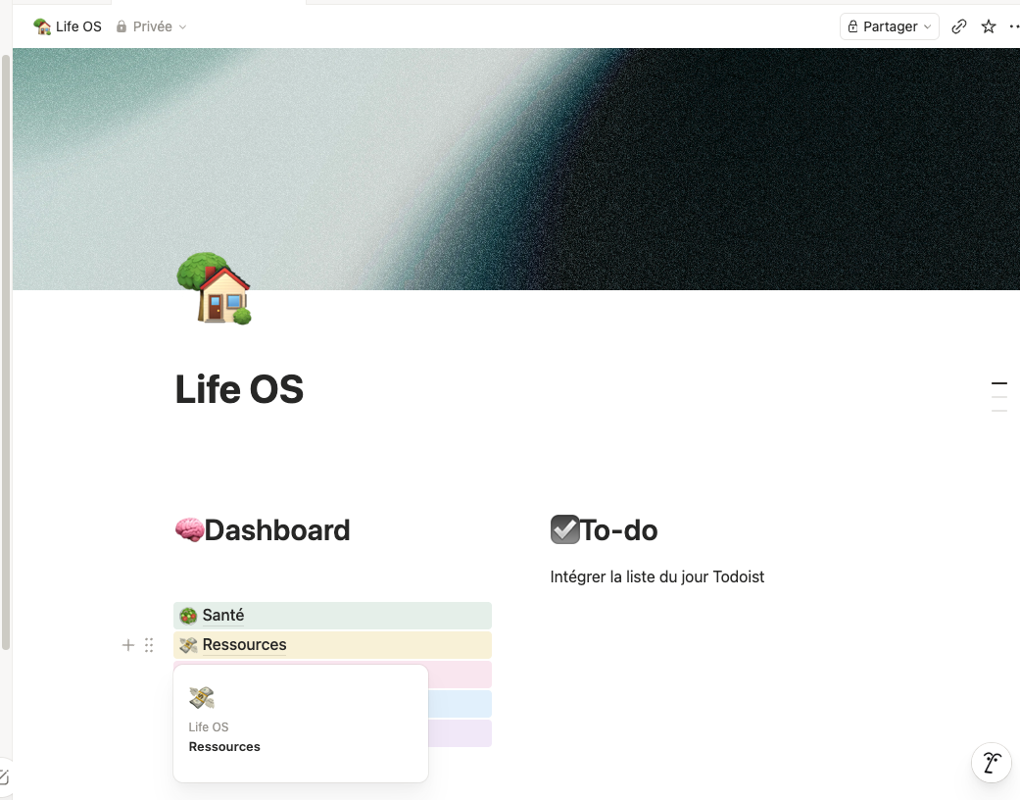This screenshot has height=800, width=1020.
Task: Copy page link with the link icon
Action: tap(958, 26)
